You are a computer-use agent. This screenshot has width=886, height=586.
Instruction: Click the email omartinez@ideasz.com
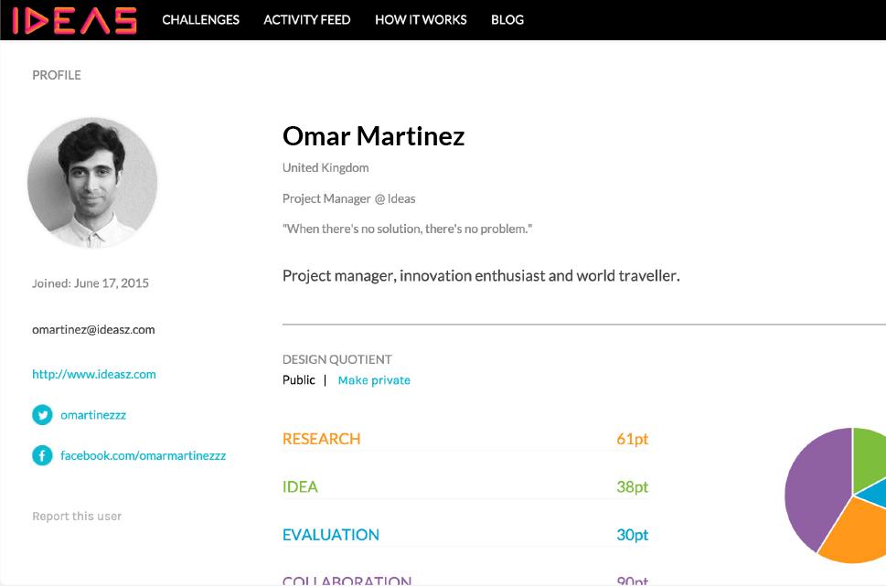point(92,329)
